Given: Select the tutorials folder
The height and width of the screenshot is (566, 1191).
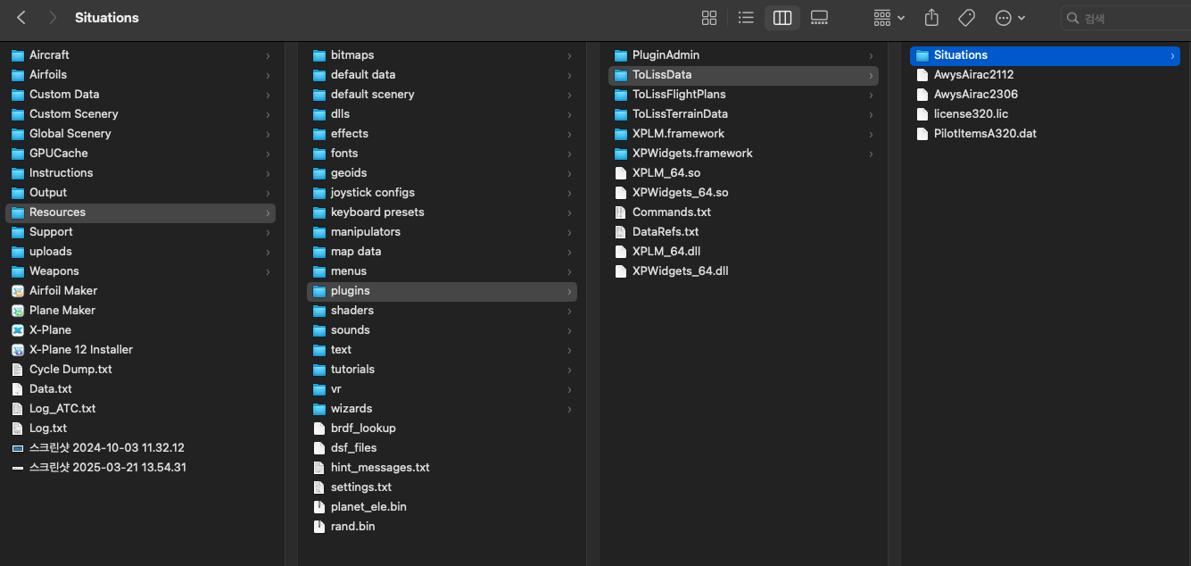Looking at the screenshot, I should pos(442,370).
